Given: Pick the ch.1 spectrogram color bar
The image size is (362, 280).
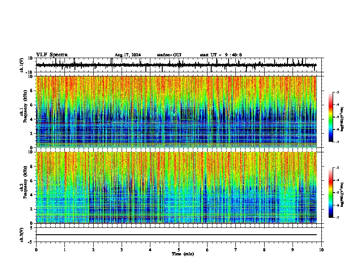Looking at the screenshot, I should pyautogui.click(x=331, y=117).
